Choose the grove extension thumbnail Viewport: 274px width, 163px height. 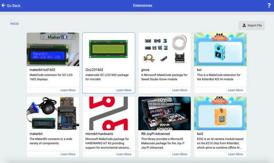(164, 49)
